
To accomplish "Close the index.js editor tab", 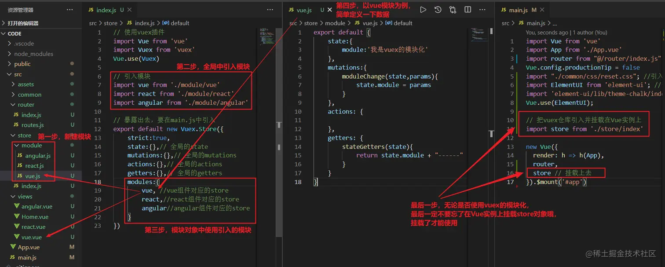I will pos(129,10).
